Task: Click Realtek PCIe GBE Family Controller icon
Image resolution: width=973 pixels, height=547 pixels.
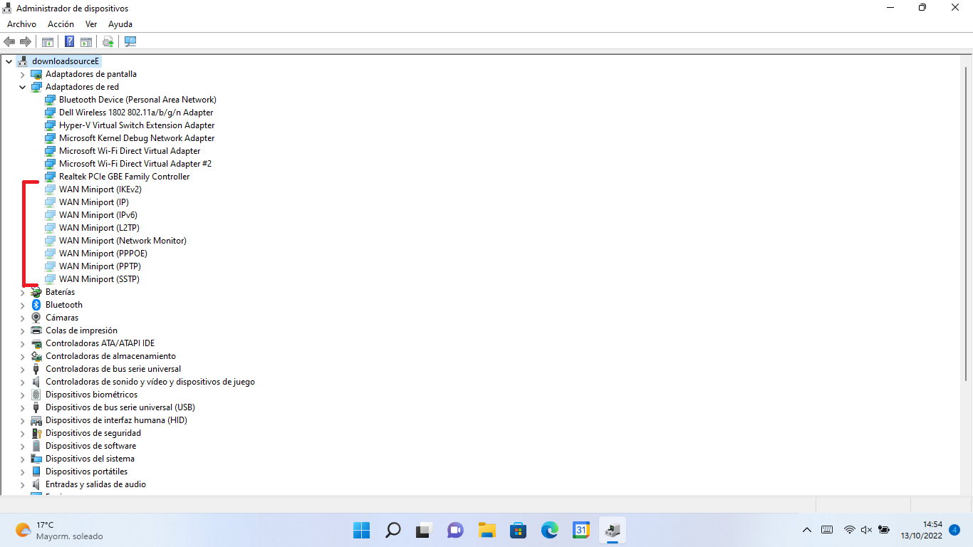Action: (50, 177)
